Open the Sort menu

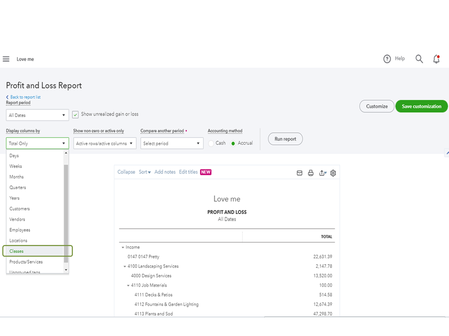point(144,172)
